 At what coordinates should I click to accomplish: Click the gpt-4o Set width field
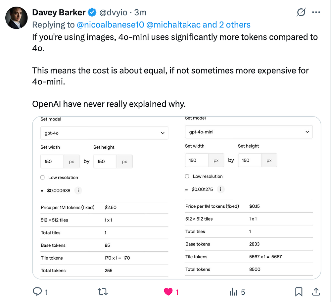click(52, 162)
